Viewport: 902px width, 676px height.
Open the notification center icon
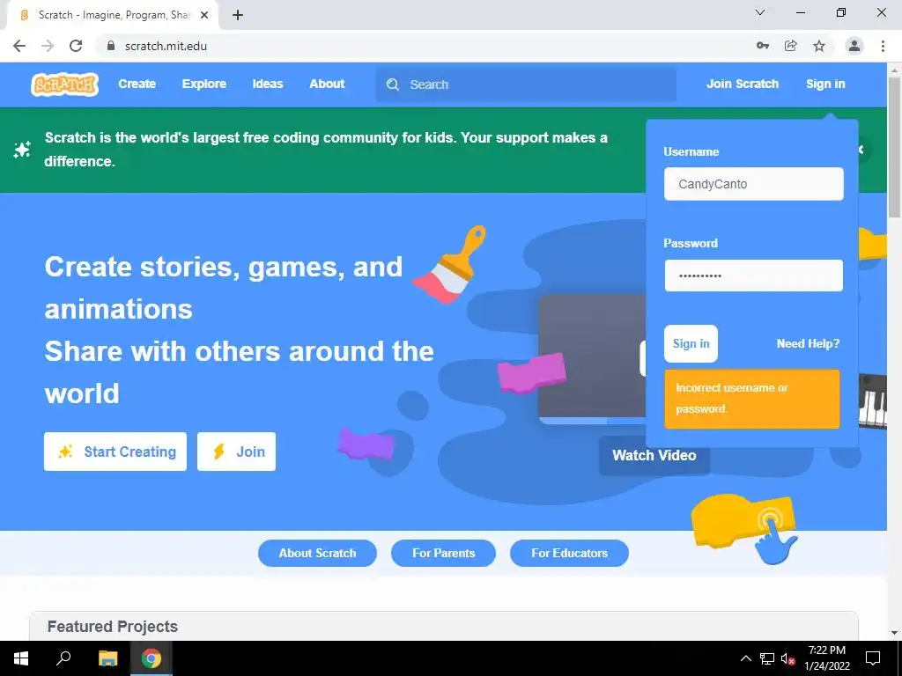[873, 658]
